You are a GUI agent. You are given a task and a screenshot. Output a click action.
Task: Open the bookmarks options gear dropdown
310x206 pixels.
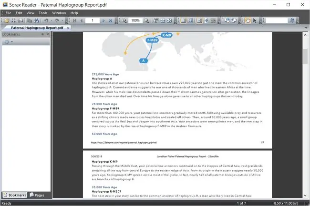[9, 42]
